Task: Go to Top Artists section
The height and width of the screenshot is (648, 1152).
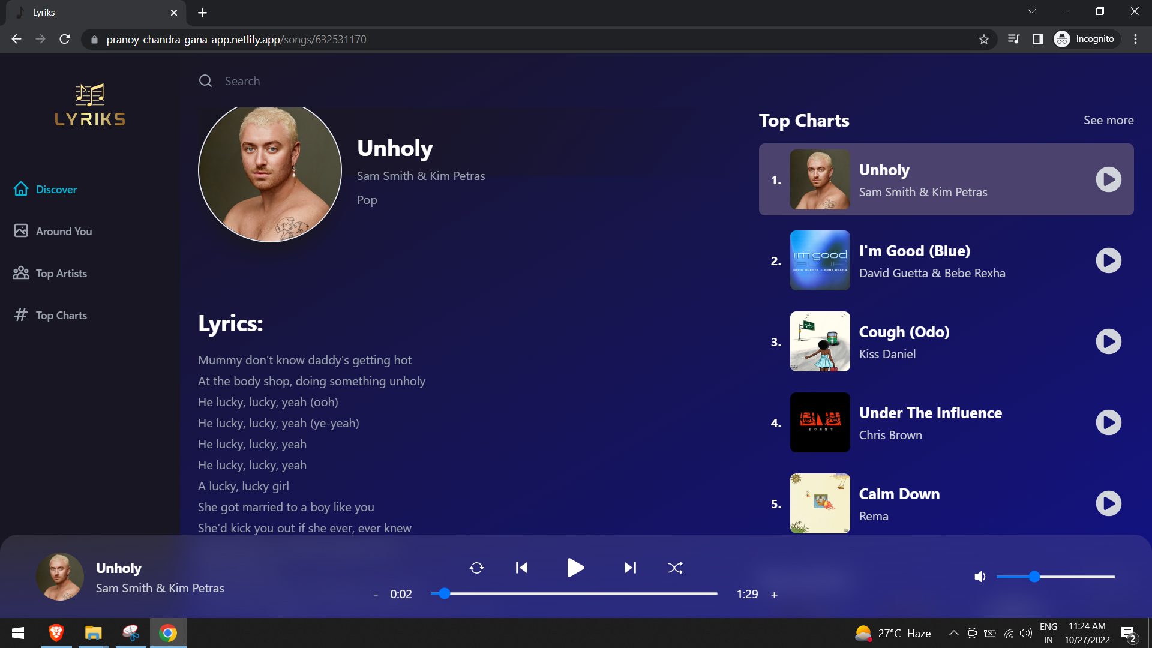Action: coord(61,274)
